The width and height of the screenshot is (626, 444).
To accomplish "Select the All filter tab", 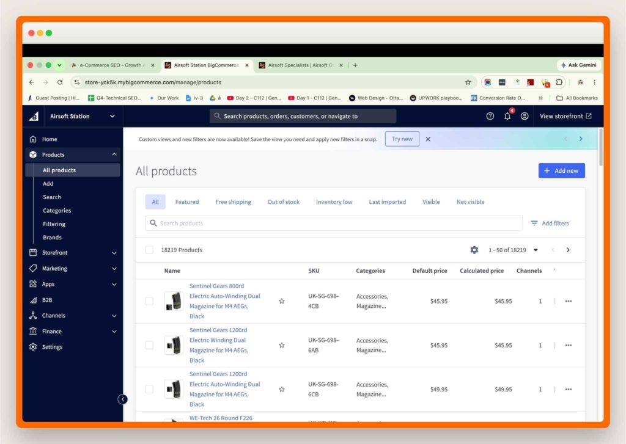I will (x=155, y=202).
